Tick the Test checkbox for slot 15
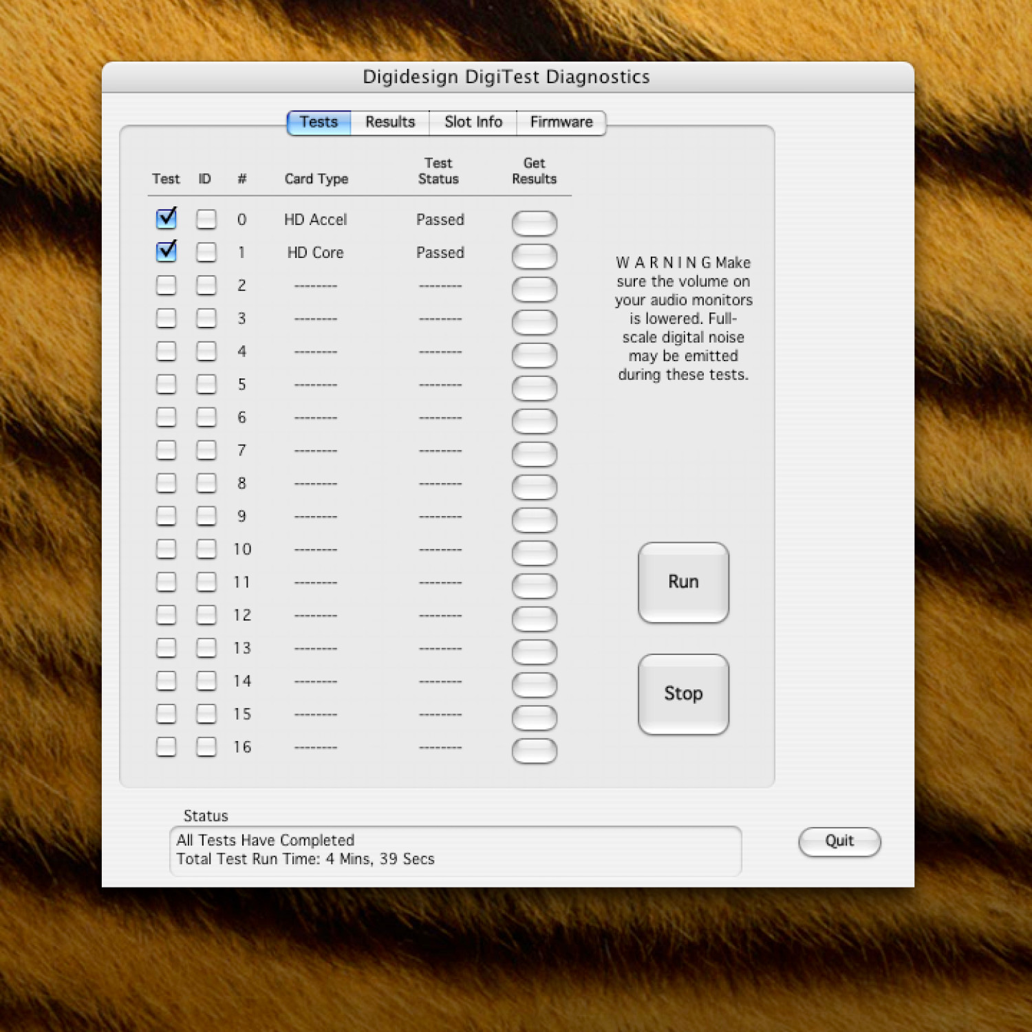The height and width of the screenshot is (1032, 1032). pos(166,714)
